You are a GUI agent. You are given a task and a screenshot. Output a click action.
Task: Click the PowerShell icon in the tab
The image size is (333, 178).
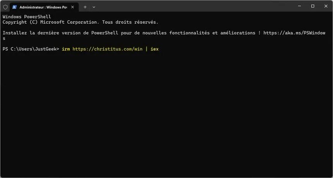15,7
